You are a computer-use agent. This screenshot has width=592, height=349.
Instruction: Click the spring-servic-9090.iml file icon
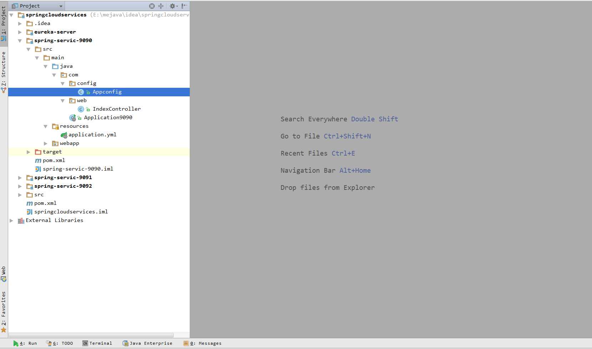click(38, 169)
